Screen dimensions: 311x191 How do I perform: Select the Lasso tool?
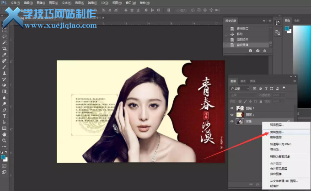point(5,36)
